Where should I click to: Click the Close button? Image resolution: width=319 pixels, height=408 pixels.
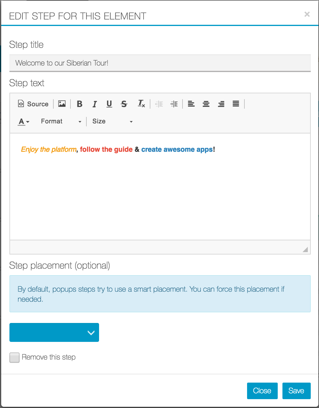262,391
